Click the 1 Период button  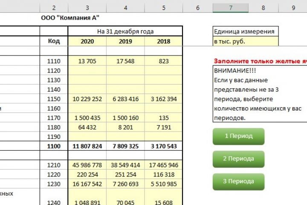tap(238, 136)
